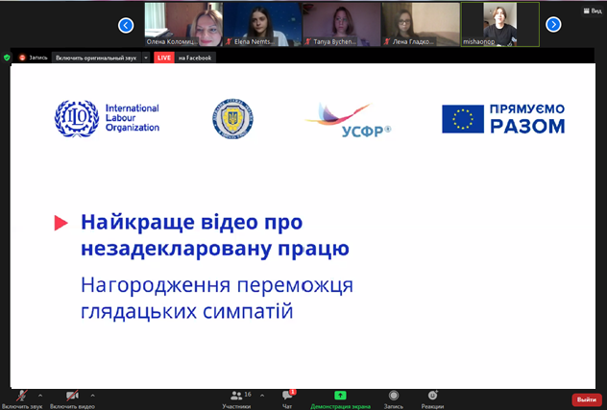607x410 pixels.
Task: Open the Вид view options
Action: point(593,12)
